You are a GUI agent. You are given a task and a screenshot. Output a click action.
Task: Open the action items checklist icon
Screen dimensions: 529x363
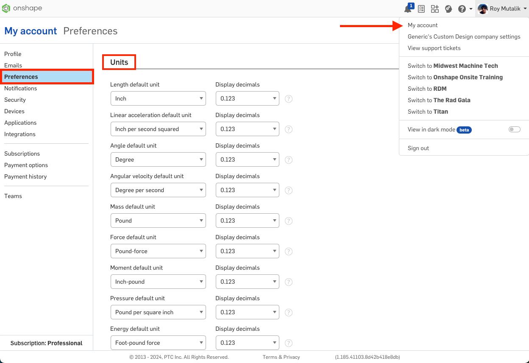coord(421,9)
